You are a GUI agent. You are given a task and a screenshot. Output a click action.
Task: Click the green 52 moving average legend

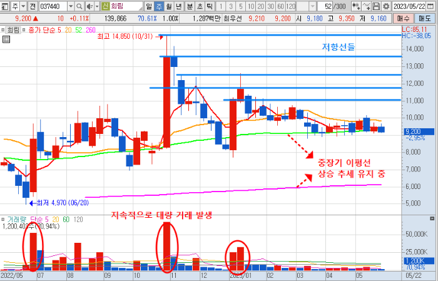point(79,30)
